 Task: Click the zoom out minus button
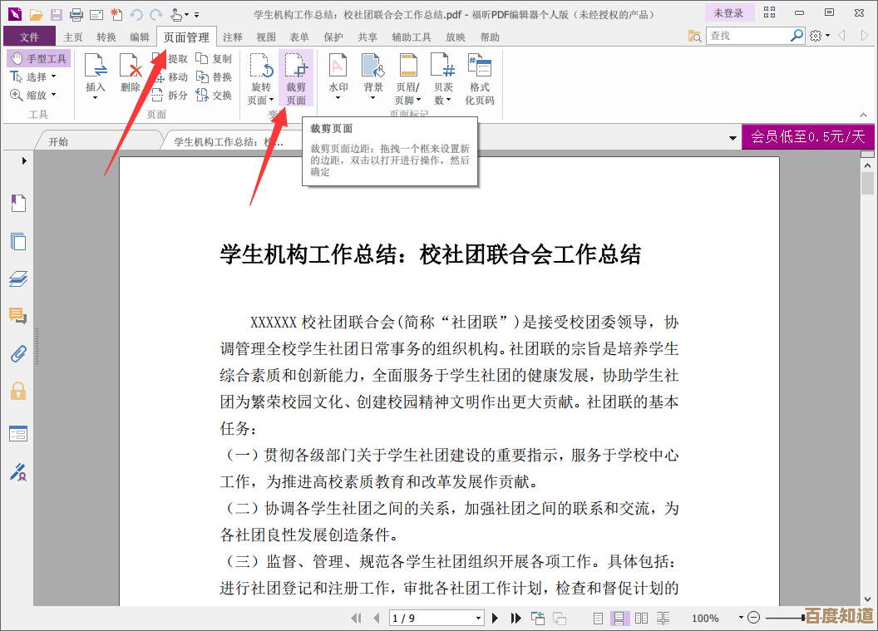pyautogui.click(x=753, y=618)
